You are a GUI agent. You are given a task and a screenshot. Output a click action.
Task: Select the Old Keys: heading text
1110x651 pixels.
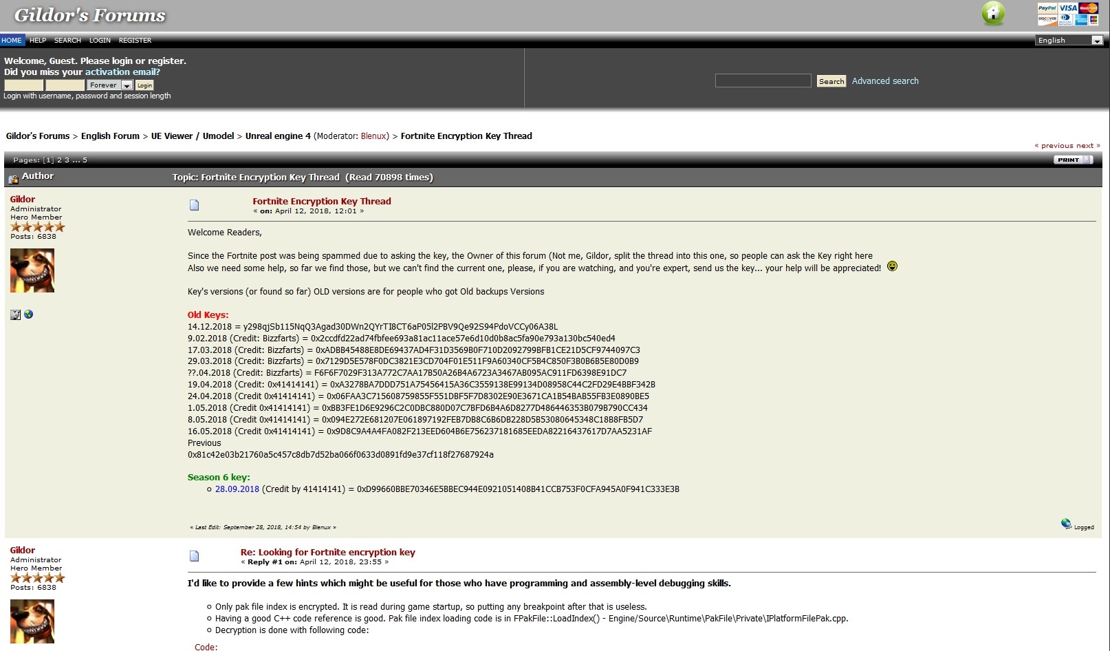(x=208, y=314)
